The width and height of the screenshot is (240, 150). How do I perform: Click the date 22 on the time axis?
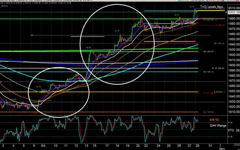146,146
